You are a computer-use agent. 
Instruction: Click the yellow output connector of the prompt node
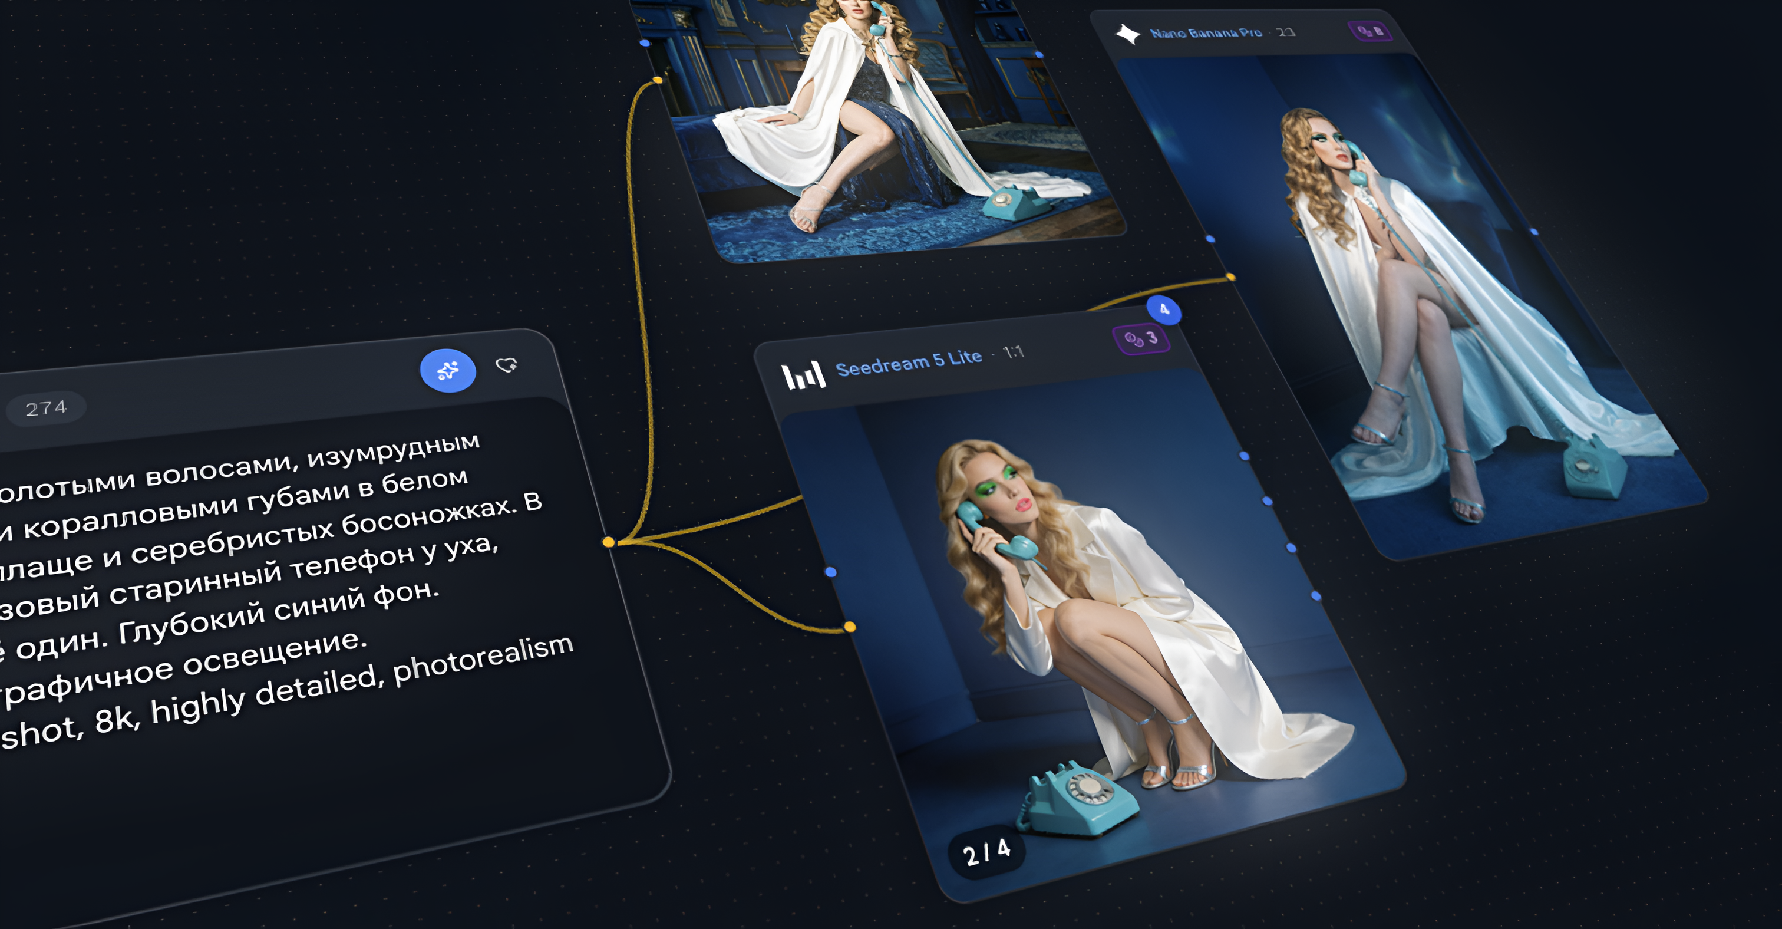click(609, 542)
